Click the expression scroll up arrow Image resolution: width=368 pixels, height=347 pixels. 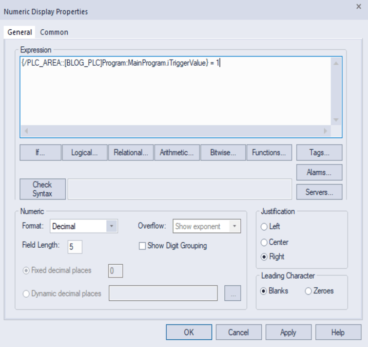[336, 63]
